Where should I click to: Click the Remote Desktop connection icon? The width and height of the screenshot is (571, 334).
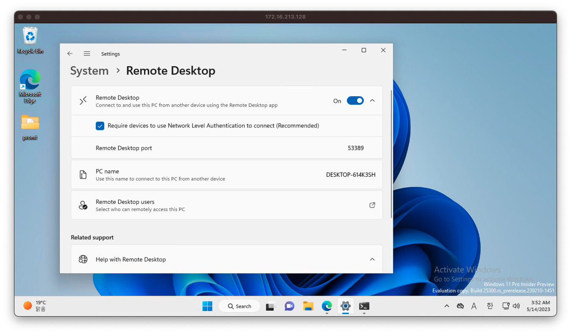point(83,100)
